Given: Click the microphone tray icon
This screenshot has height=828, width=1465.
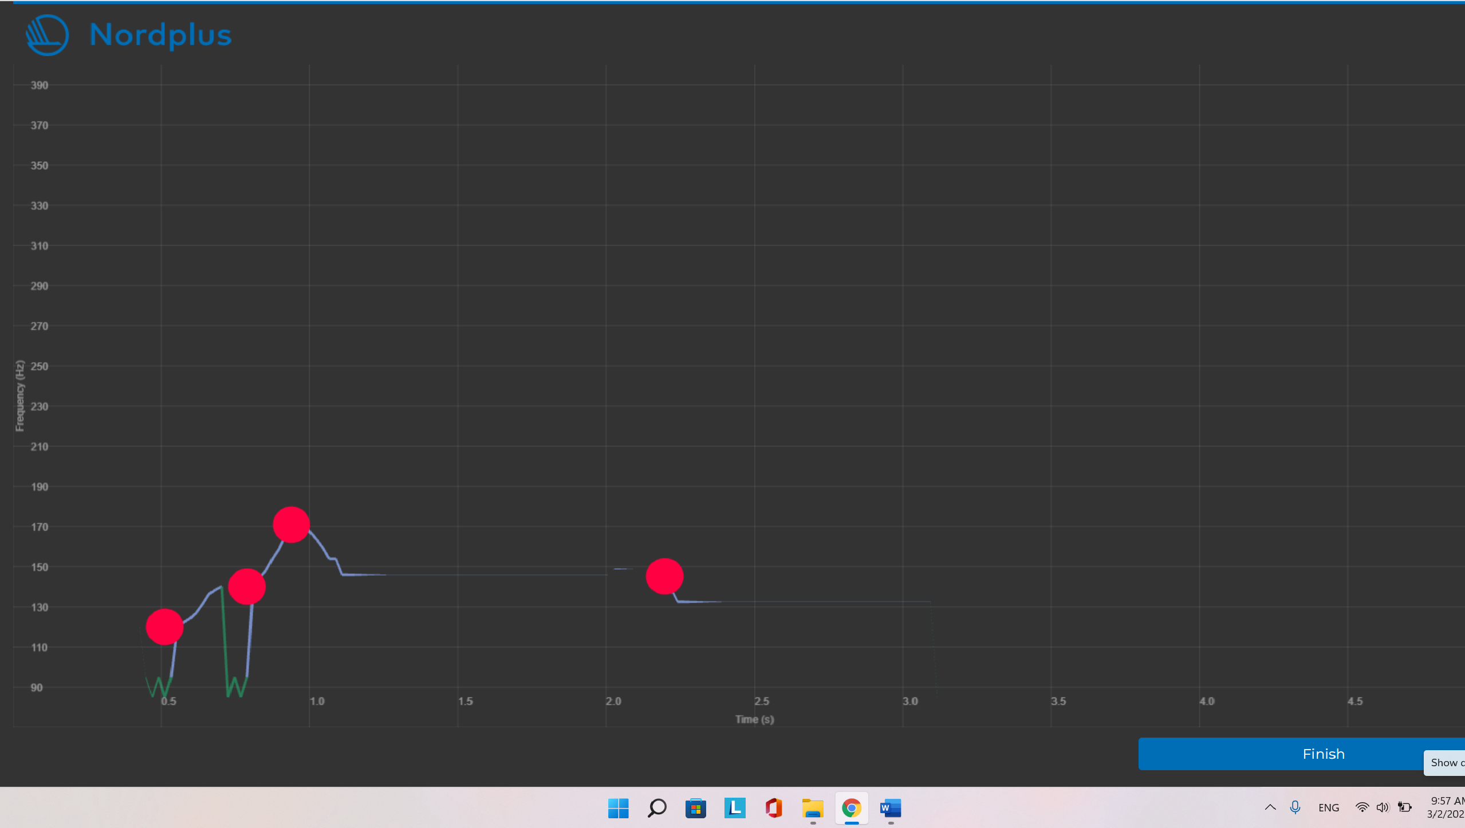Looking at the screenshot, I should click(1295, 807).
